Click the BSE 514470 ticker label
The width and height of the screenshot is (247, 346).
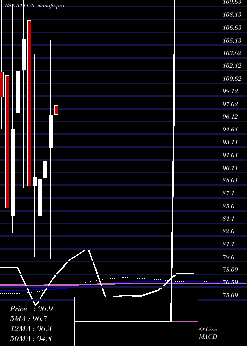click(19, 6)
